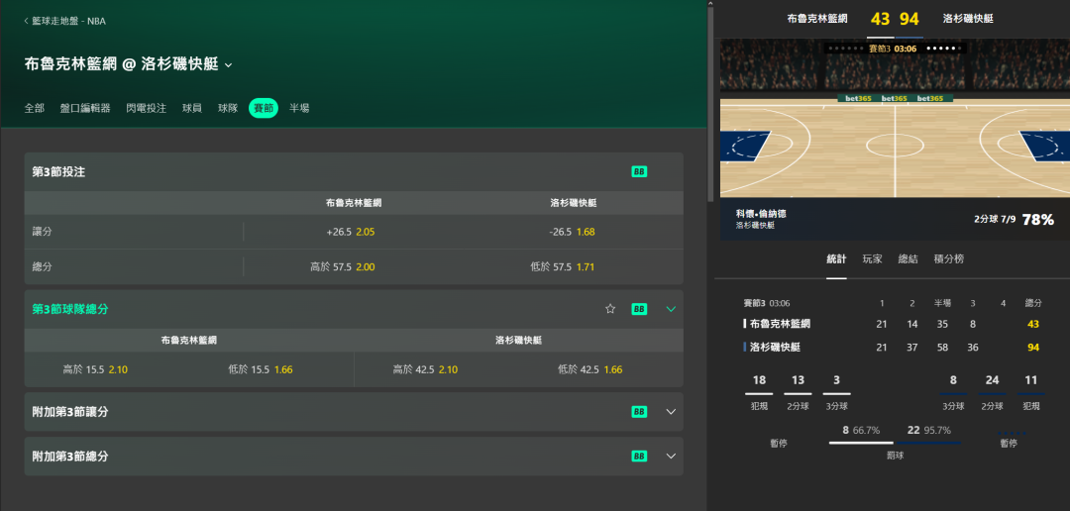Viewport: 1070px width, 511px height.
Task: Click BB icon in 第3節投注 header
Action: (639, 172)
